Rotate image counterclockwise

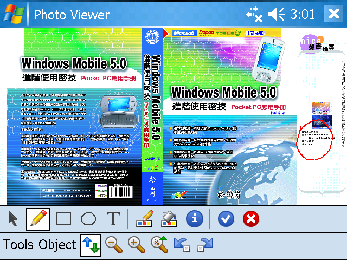tap(182, 244)
